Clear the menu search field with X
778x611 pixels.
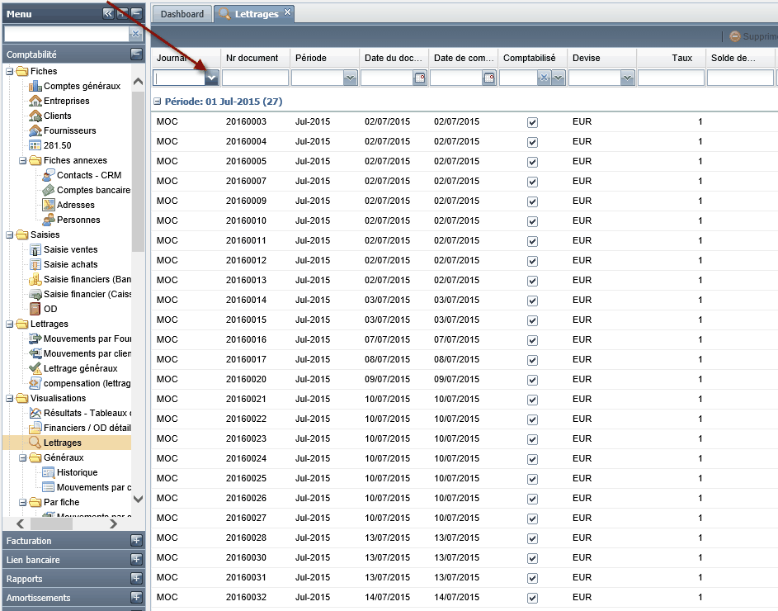[x=135, y=34]
